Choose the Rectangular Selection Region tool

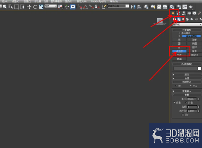[x=17, y=7]
